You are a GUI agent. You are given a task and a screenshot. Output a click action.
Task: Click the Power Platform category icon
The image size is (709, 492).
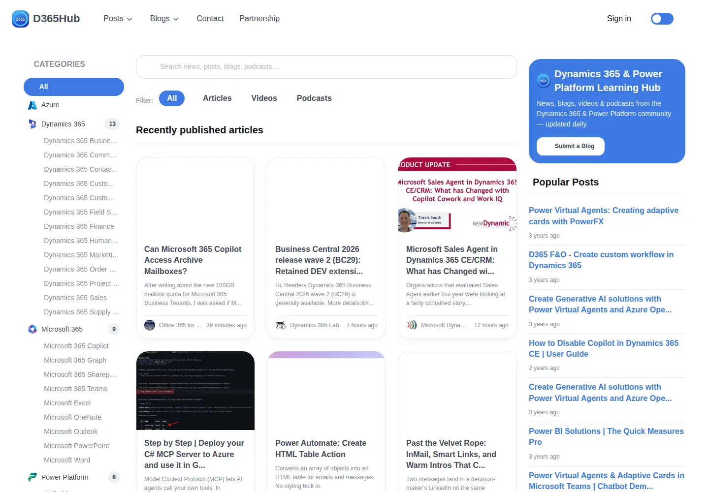[32, 477]
